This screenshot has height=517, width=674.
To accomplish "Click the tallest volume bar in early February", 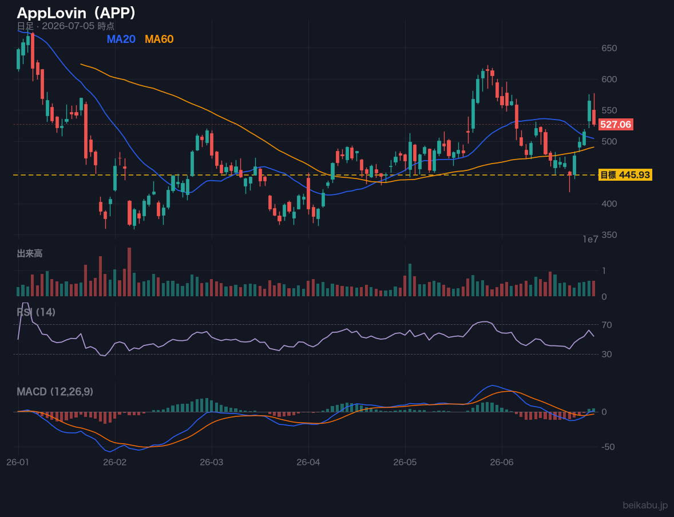I will [x=129, y=272].
